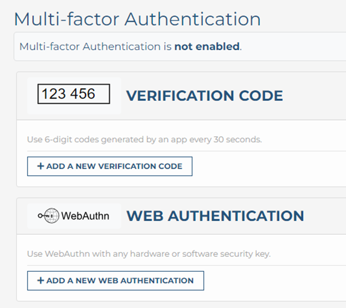Click the "Multi-factor Authentication is" banner text
Viewport: 346px width, 308px height.
95,47
